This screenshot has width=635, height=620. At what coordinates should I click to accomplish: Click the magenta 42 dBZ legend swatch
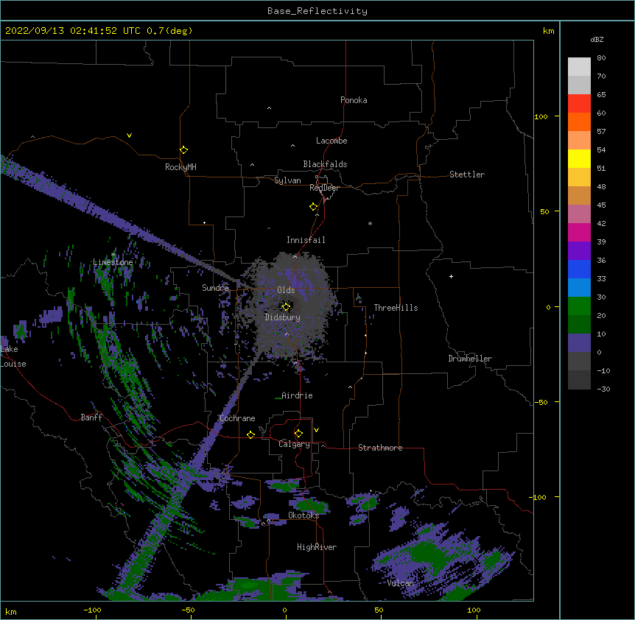(x=579, y=232)
